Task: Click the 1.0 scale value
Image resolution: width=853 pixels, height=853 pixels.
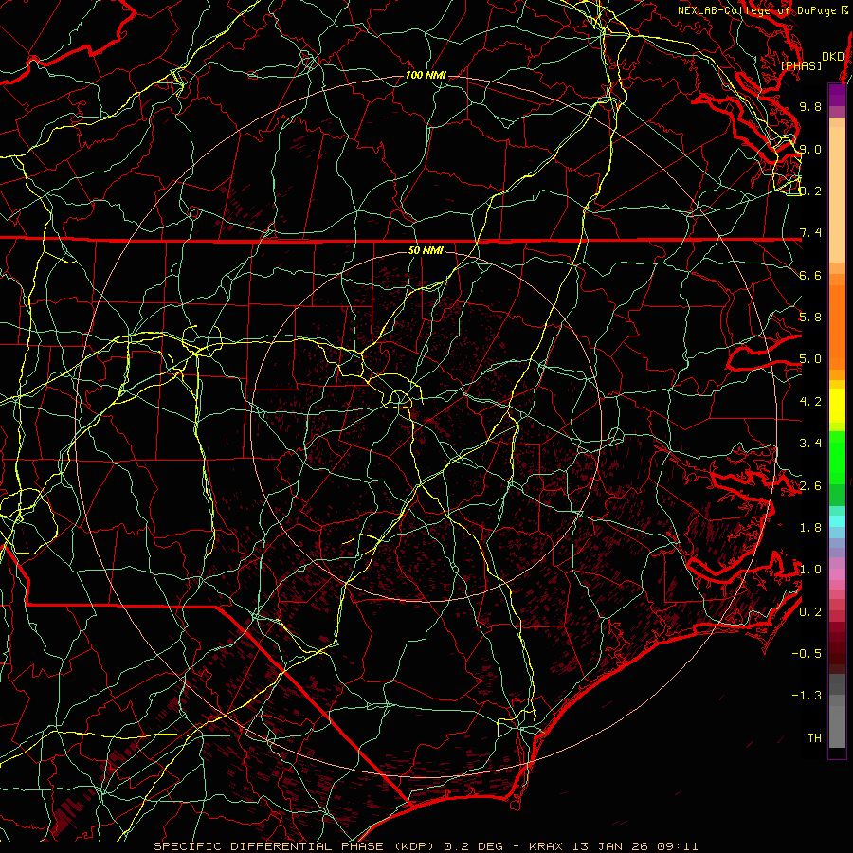Action: click(x=810, y=570)
